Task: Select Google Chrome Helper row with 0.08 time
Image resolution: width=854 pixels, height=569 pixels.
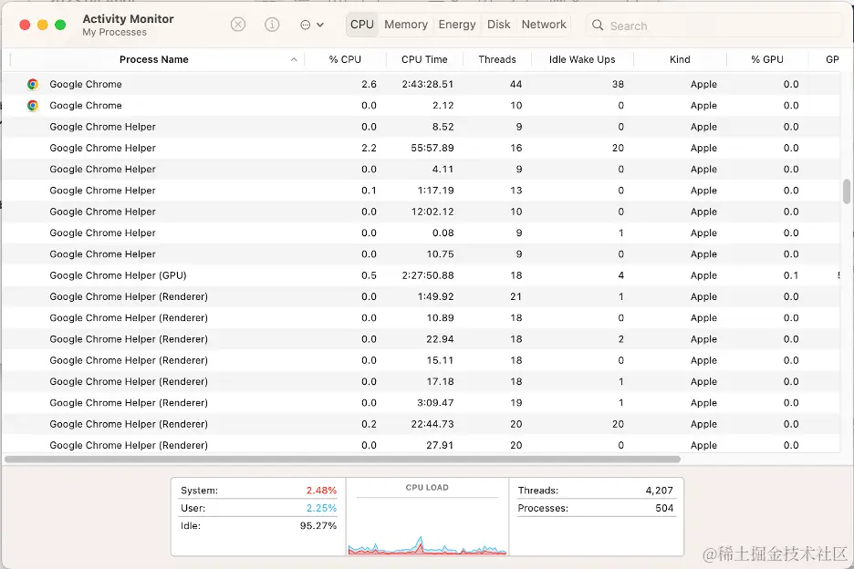Action: (x=421, y=233)
